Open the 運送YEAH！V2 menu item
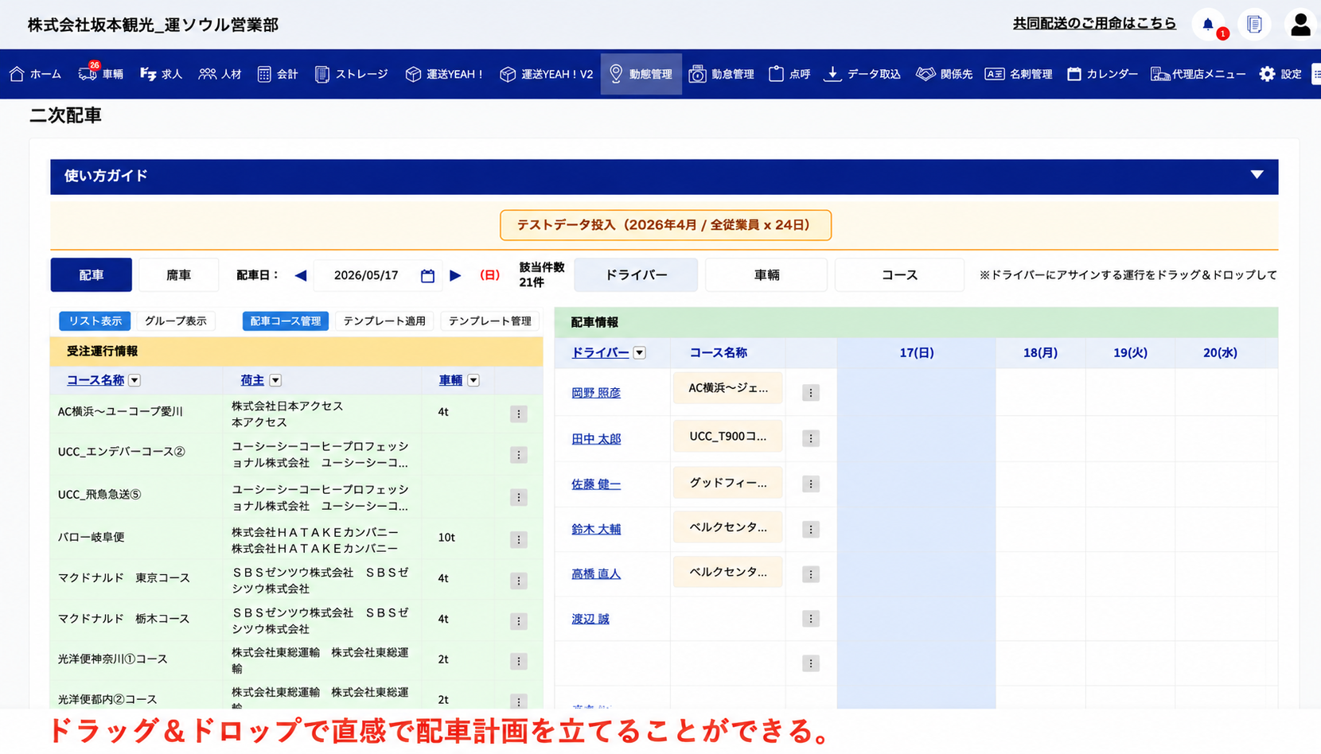 [x=547, y=74]
